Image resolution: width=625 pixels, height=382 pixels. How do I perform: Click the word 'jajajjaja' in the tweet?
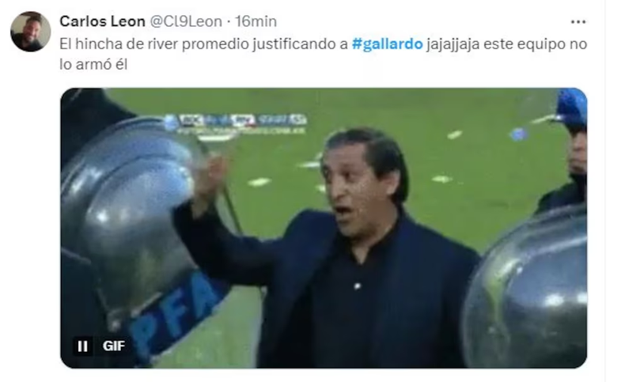pos(453,43)
